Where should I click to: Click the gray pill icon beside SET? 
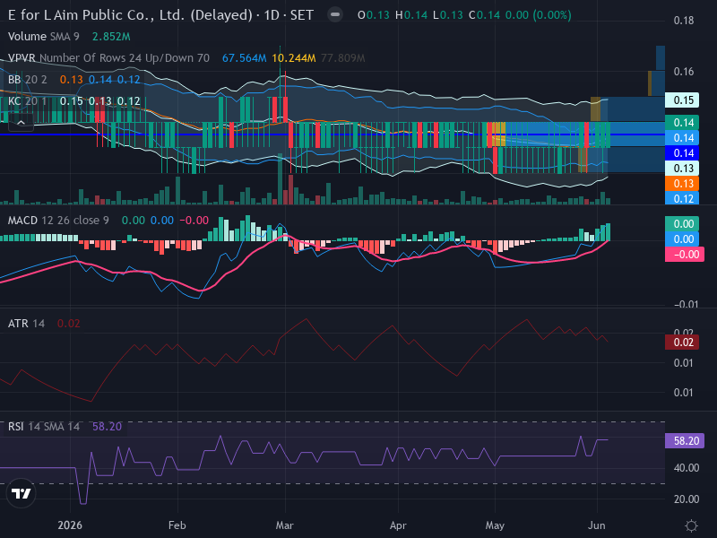click(335, 14)
